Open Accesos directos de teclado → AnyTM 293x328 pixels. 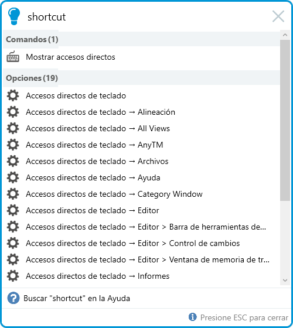point(94,145)
